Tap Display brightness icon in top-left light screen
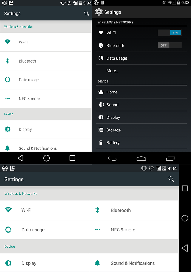 7,130
